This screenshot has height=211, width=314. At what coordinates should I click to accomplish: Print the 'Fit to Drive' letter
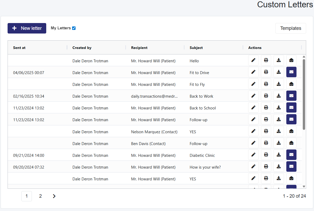tap(266, 72)
